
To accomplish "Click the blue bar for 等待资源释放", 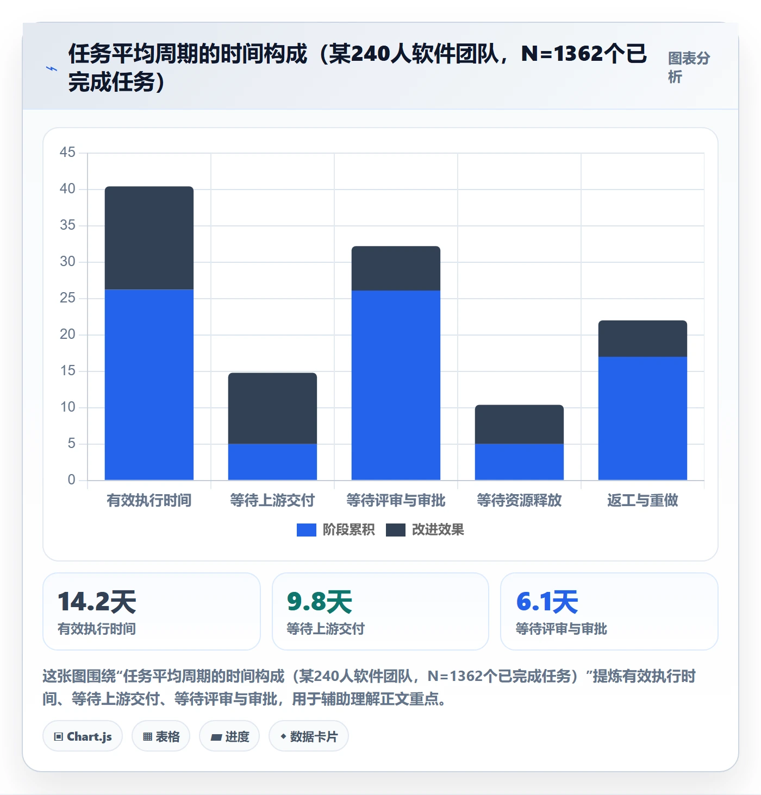I will point(519,462).
